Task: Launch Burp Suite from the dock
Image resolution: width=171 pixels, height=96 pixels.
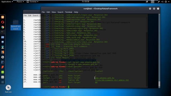Action: [x=3, y=52]
